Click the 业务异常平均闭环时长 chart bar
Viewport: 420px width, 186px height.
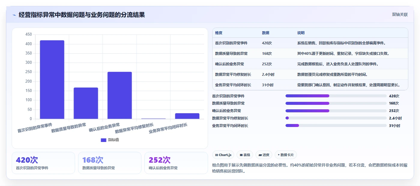point(187,116)
